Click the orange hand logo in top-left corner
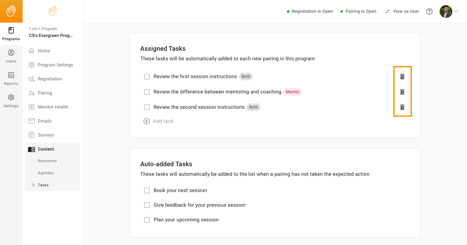Image resolution: width=467 pixels, height=245 pixels. [x=11, y=11]
